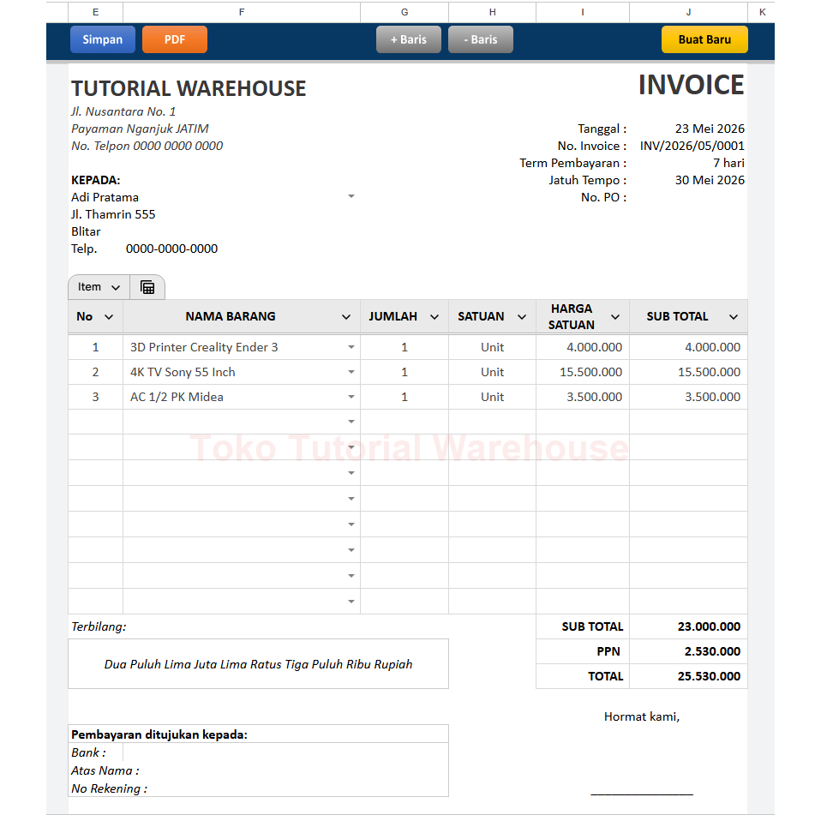Select the quantity cell for AC 1/2 PK Midea
This screenshot has height=821, width=821.
(405, 397)
